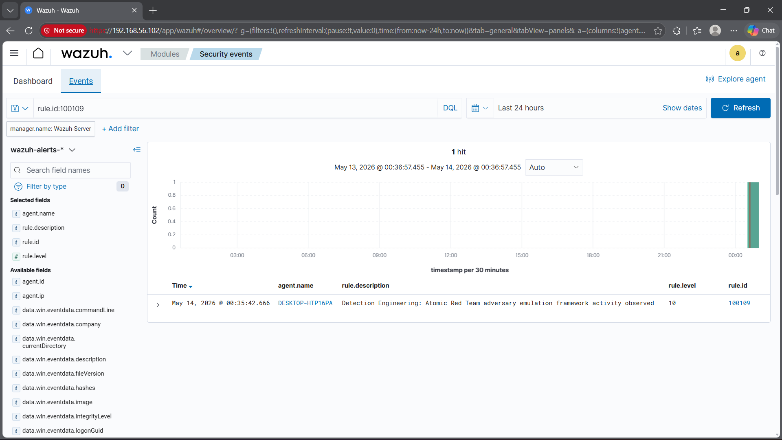Open a new browser tab with plus
The height and width of the screenshot is (440, 782).
click(x=153, y=10)
